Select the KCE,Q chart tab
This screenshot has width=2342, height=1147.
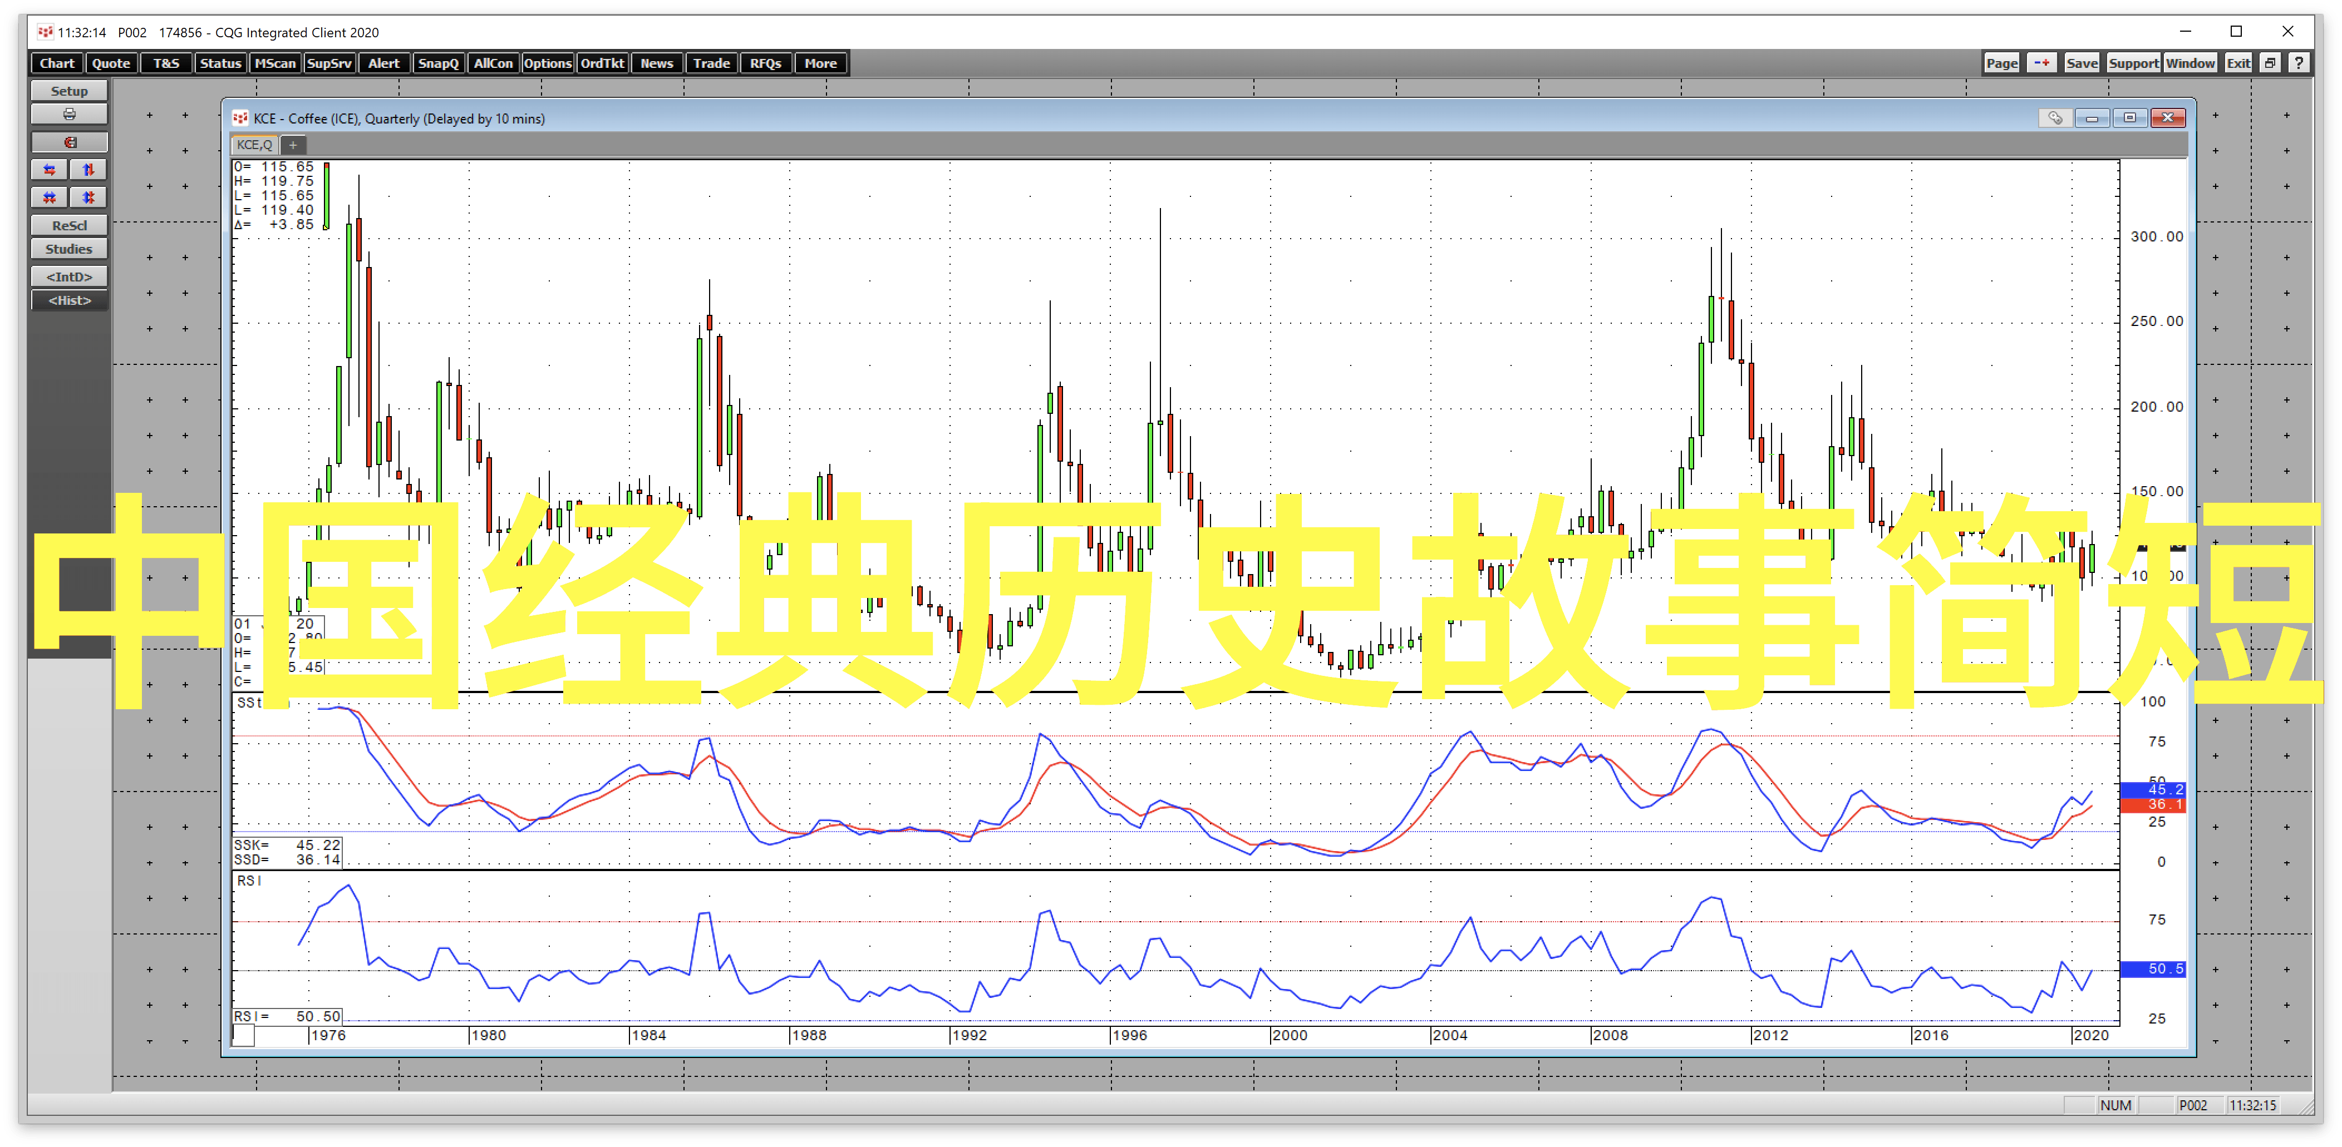(254, 145)
